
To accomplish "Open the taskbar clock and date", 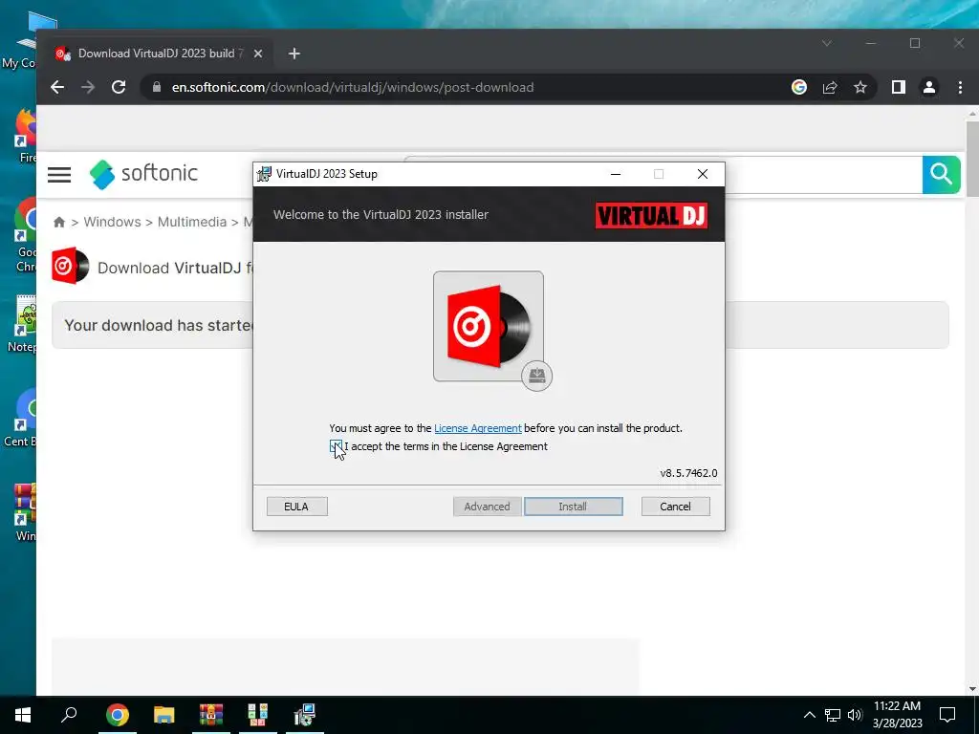I will click(x=897, y=715).
